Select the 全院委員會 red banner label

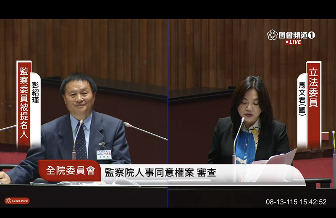pos(70,171)
